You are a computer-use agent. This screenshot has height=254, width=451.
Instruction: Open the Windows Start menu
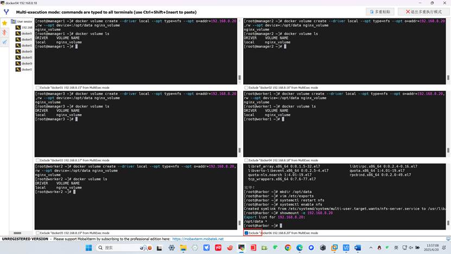pyautogui.click(x=88, y=247)
